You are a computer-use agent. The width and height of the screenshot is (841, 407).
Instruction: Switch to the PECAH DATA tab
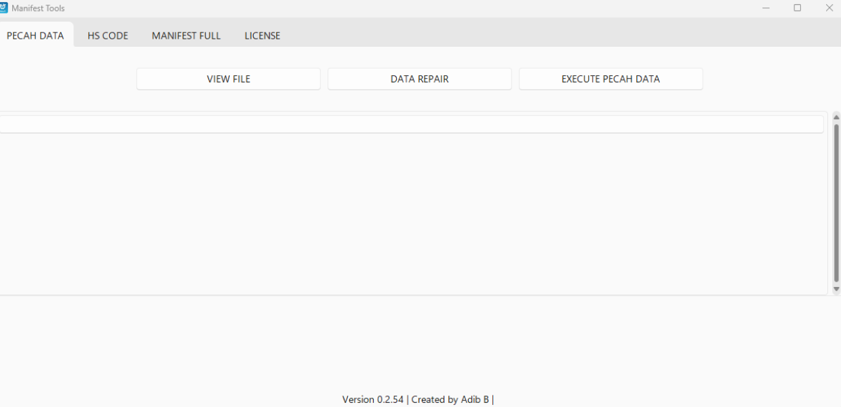click(35, 35)
